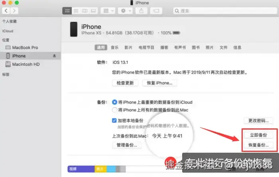Click the iOS 13.1 version text
The width and height of the screenshot is (279, 177).
click(120, 62)
